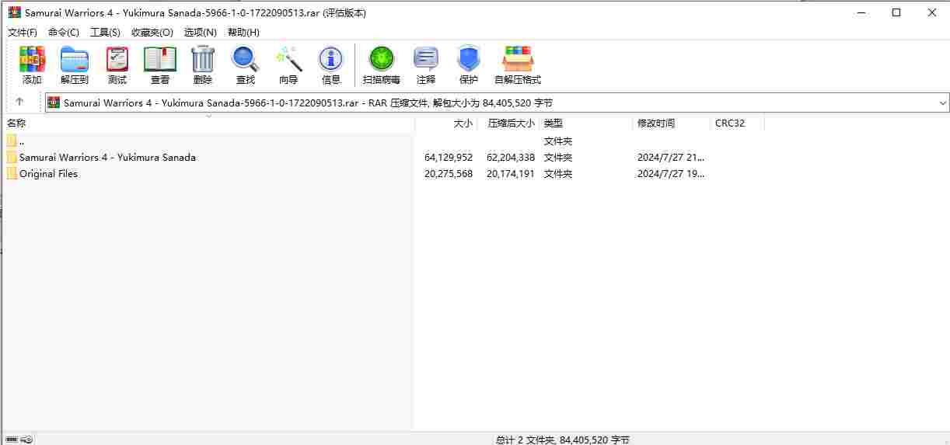950x445 pixels.
Task: Click packed size value 62,204,338
Action: click(511, 157)
